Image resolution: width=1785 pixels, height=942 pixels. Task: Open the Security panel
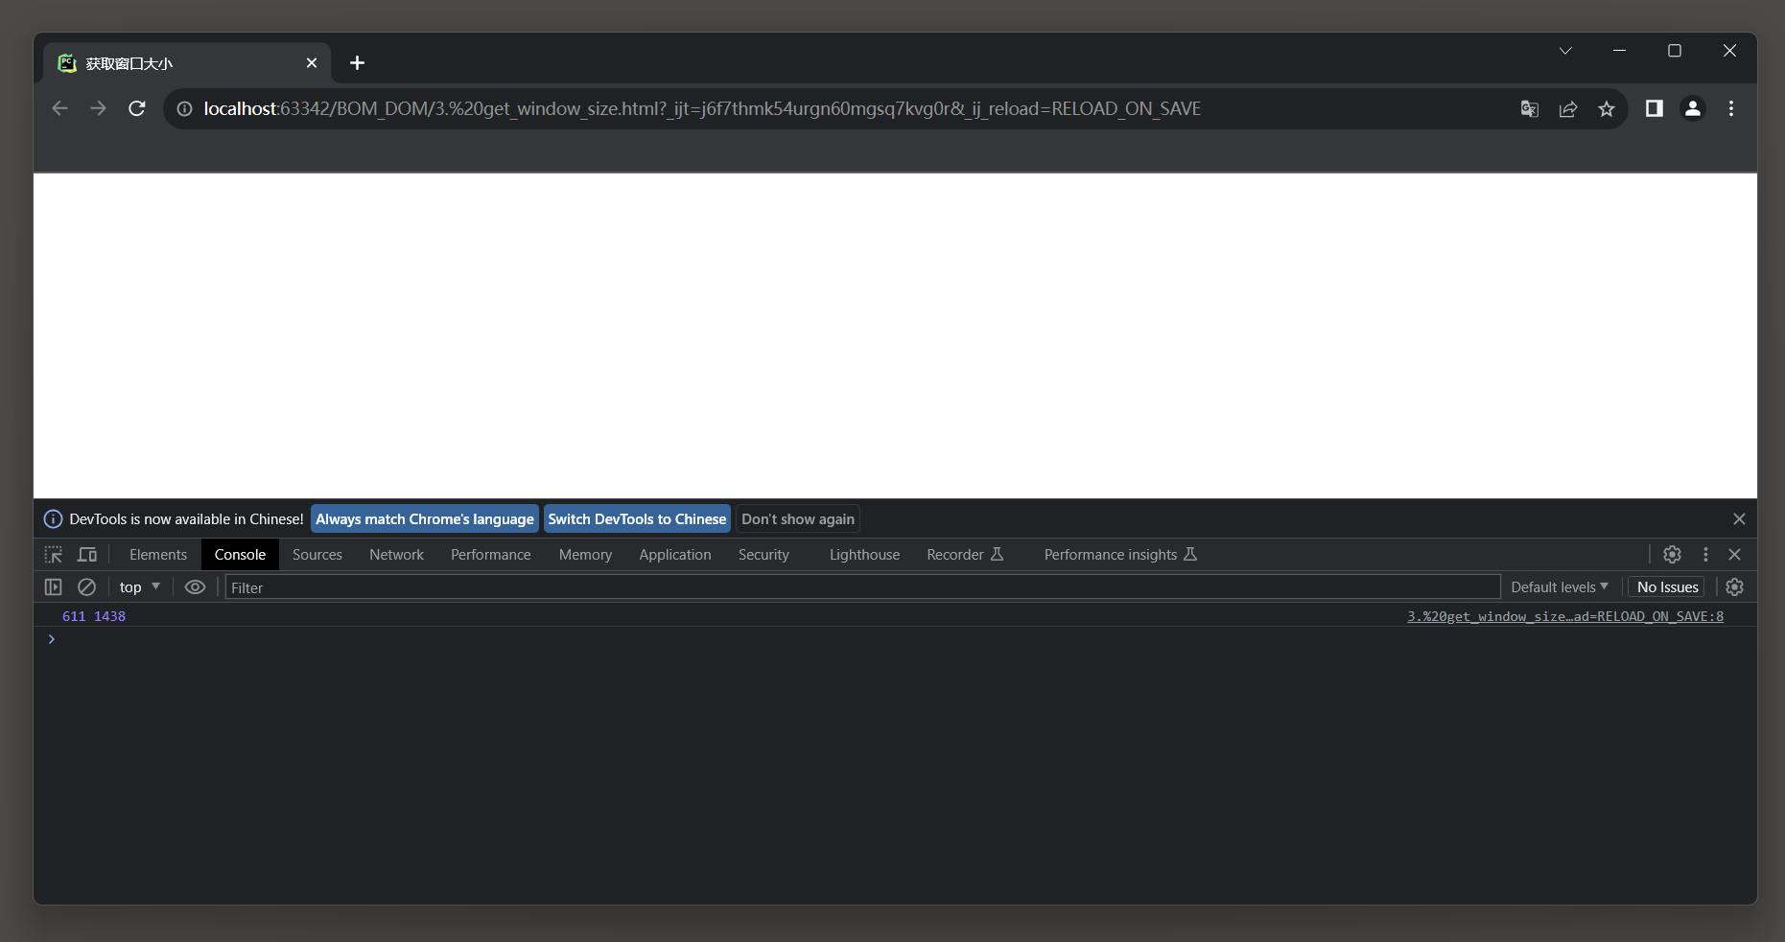[x=763, y=555]
